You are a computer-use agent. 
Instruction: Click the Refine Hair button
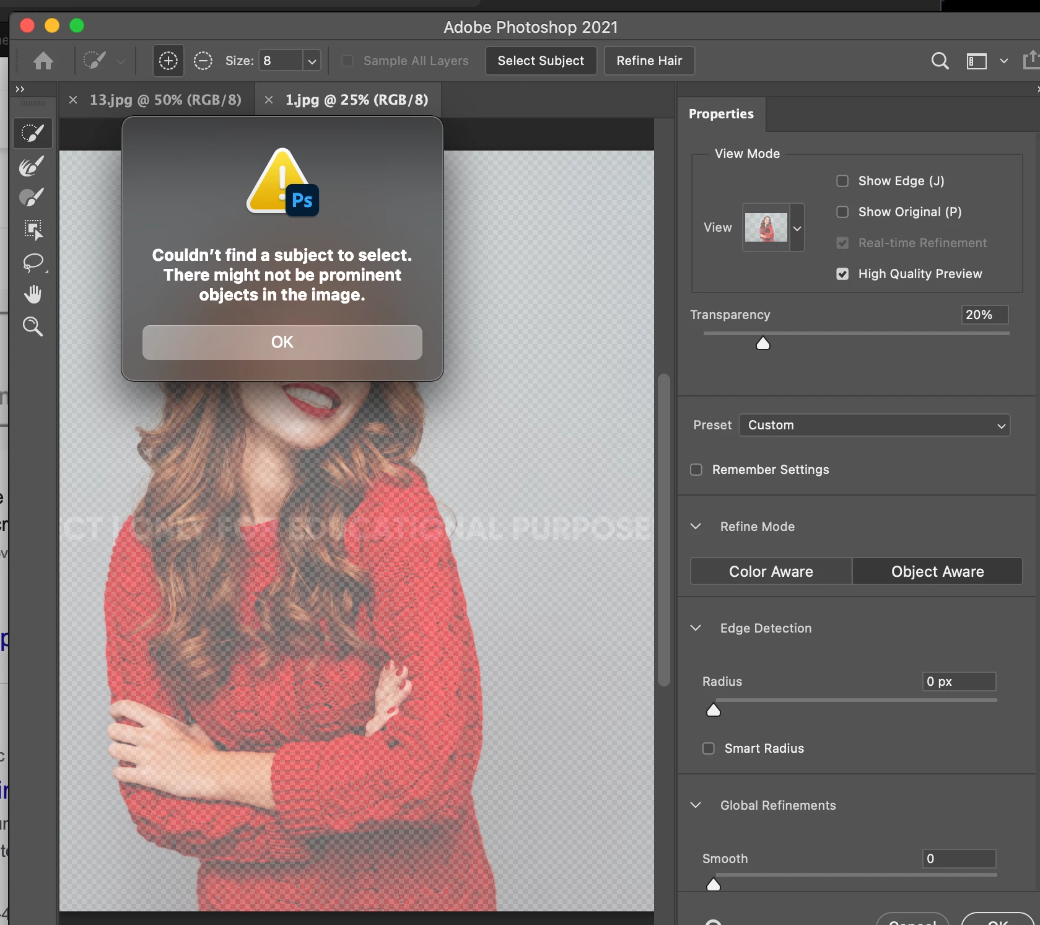point(649,61)
